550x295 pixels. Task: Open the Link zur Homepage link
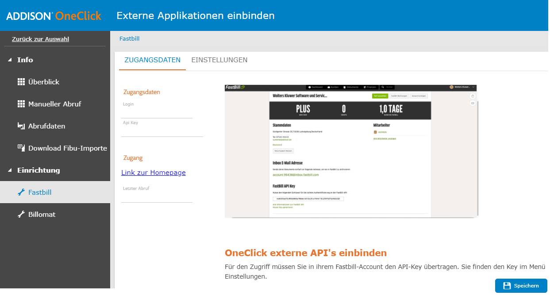click(x=154, y=173)
